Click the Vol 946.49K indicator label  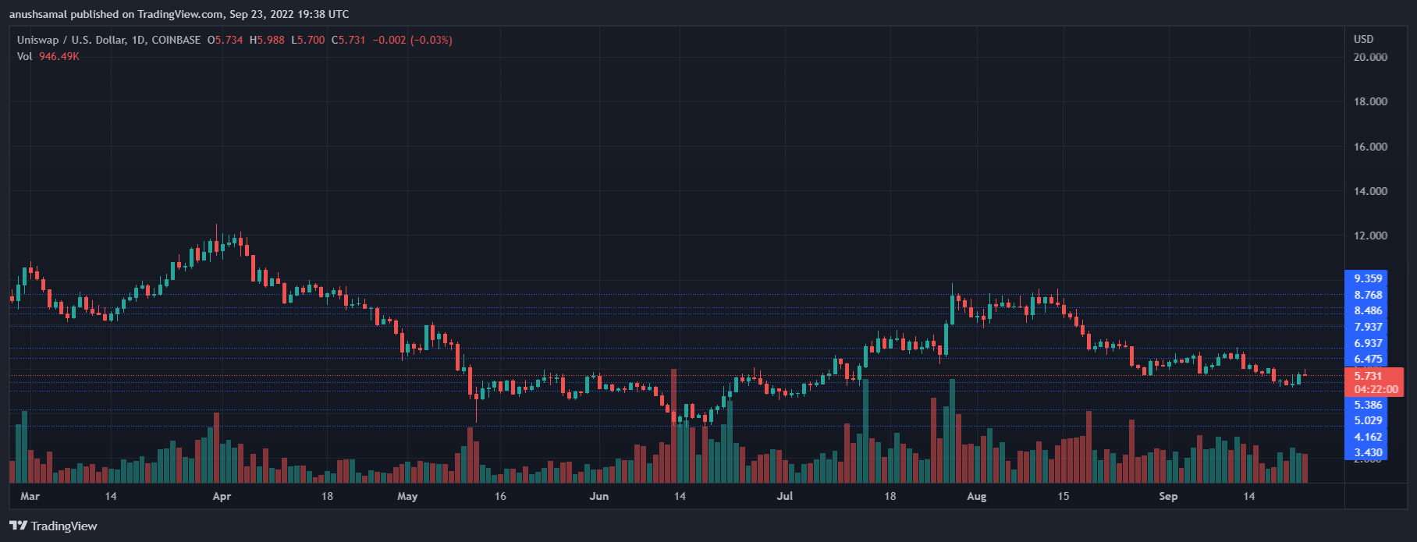click(48, 56)
